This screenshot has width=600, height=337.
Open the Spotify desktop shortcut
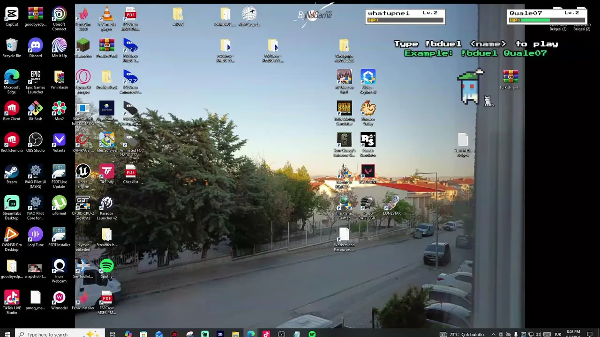[107, 269]
